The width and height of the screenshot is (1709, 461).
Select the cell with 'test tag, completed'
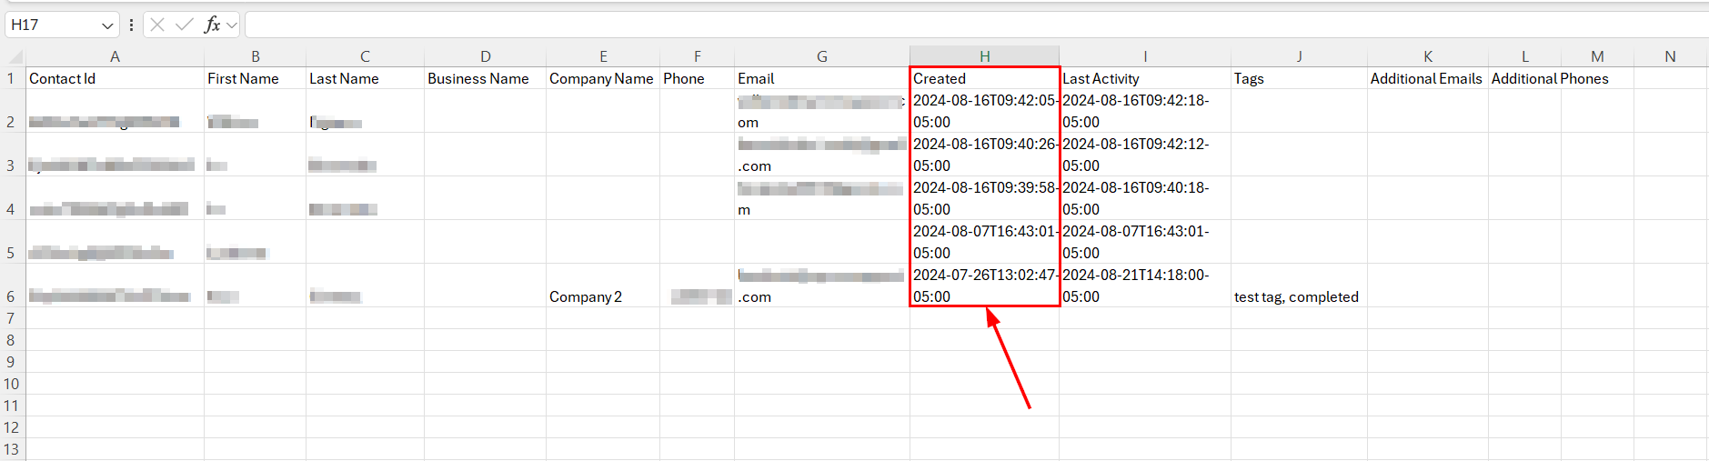pos(1297,296)
